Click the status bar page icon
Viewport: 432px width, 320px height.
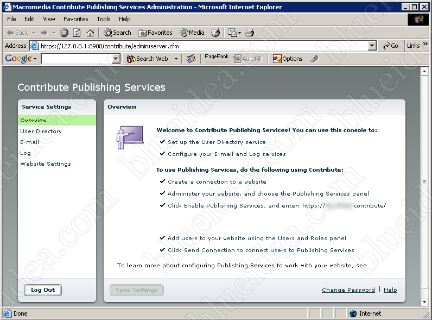(x=8, y=313)
